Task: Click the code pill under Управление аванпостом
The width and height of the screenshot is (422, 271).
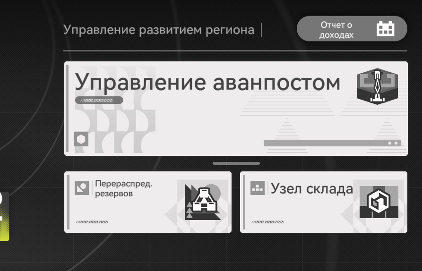Action: click(99, 100)
